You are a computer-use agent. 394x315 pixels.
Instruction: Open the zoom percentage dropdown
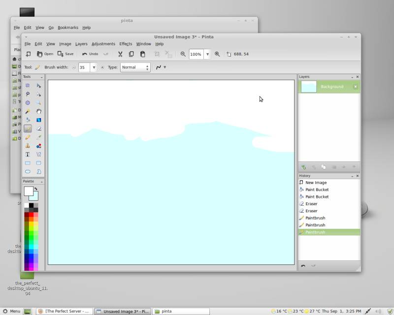[207, 54]
